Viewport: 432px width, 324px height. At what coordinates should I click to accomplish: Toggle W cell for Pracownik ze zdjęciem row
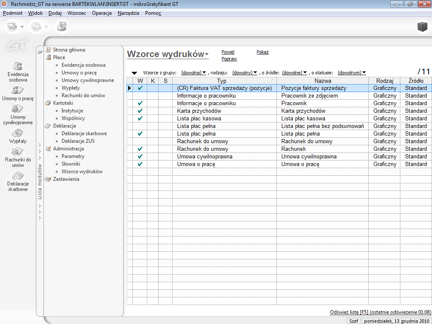pyautogui.click(x=140, y=96)
